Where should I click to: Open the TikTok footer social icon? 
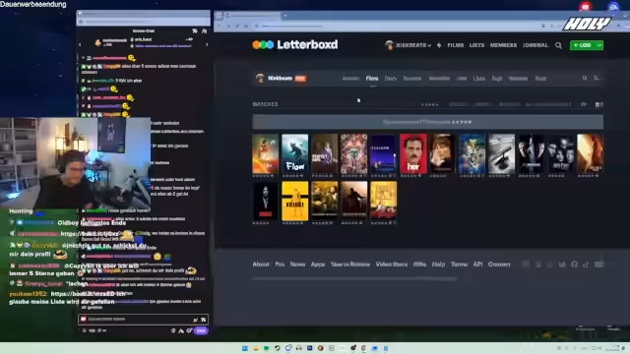587,265
